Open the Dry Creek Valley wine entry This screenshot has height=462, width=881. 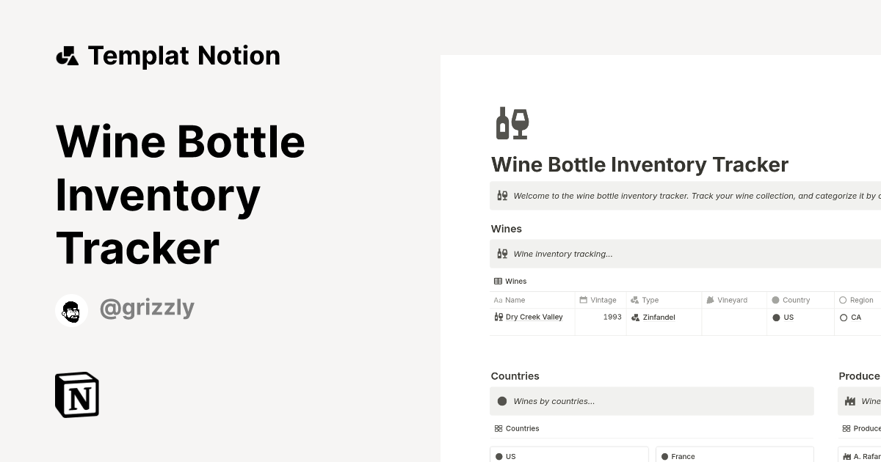click(534, 317)
